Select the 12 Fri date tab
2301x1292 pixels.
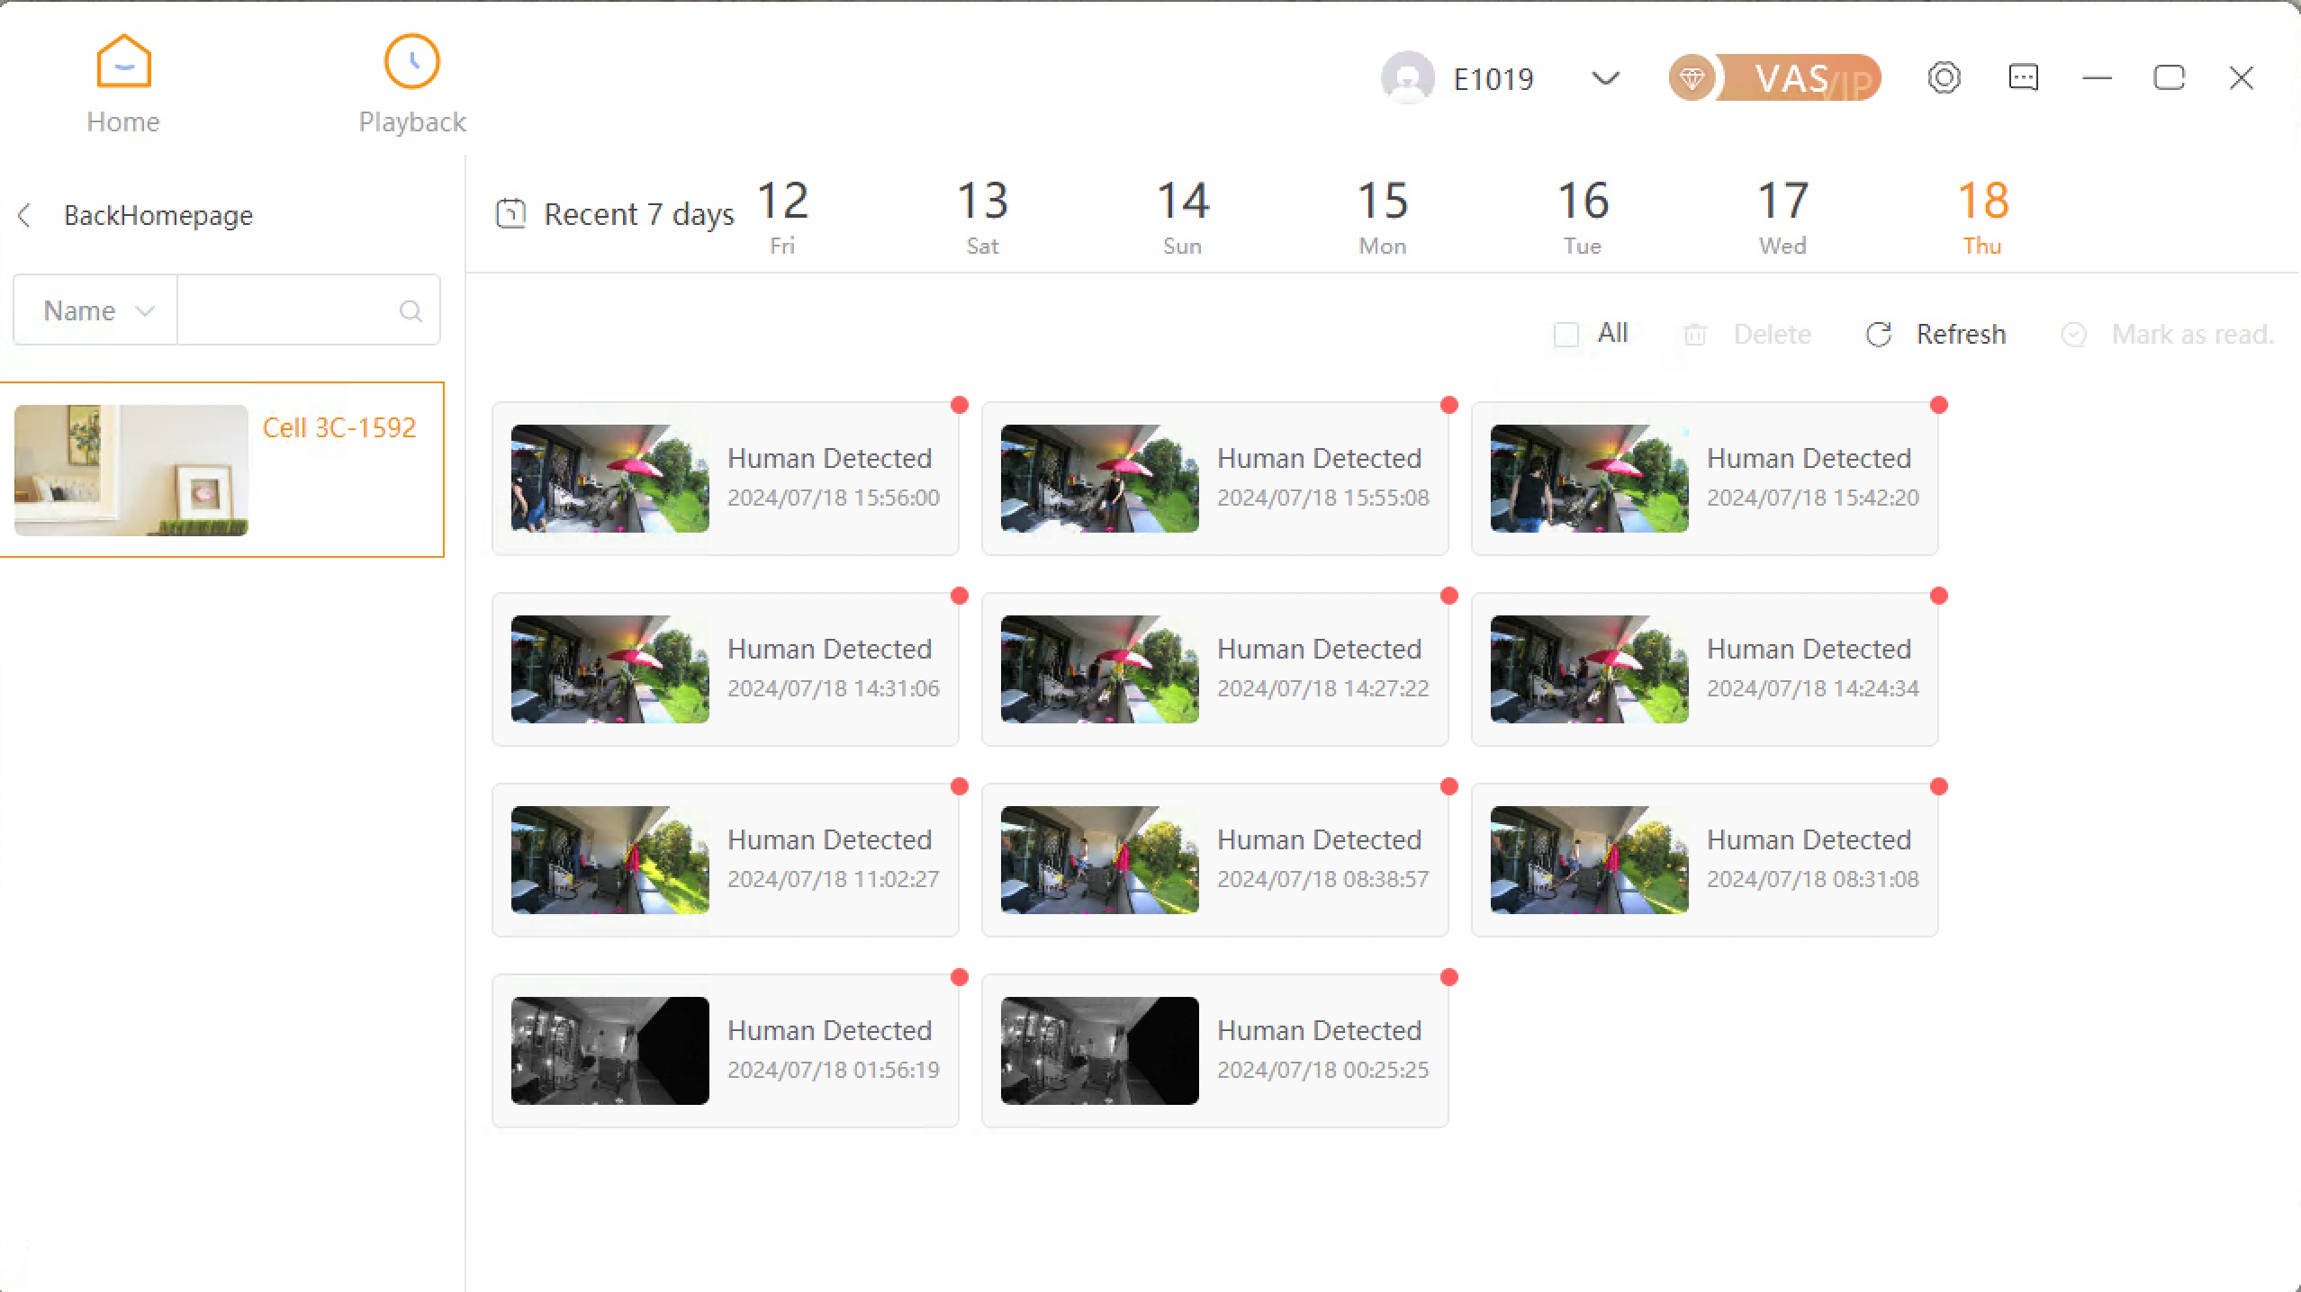coord(782,216)
